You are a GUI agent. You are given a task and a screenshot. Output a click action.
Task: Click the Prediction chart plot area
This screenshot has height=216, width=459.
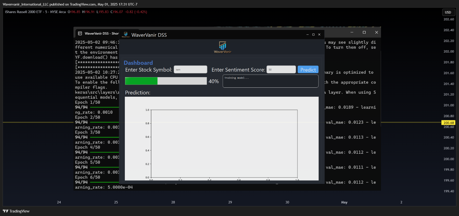(x=224, y=144)
